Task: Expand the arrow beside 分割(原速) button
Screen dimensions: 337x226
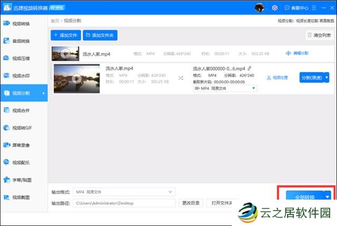Action: (x=326, y=77)
